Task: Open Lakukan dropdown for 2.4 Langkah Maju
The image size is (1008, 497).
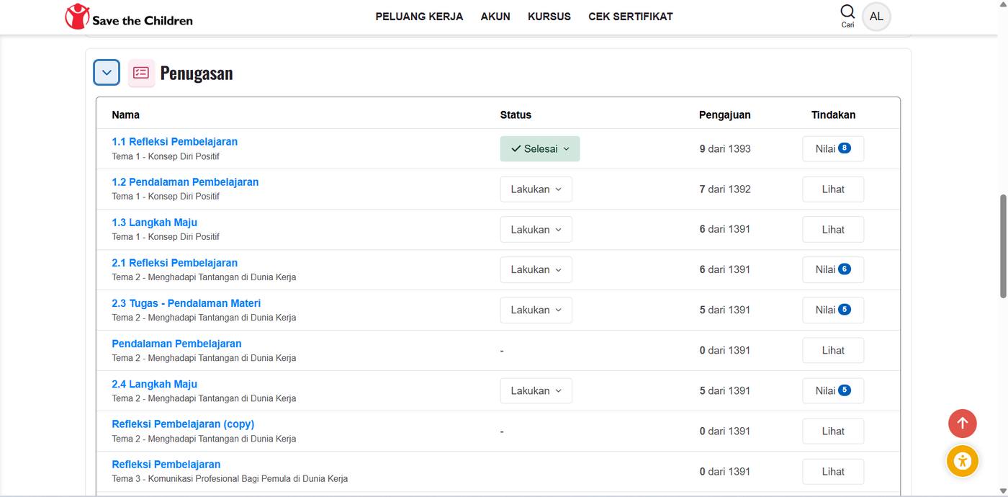Action: 536,390
